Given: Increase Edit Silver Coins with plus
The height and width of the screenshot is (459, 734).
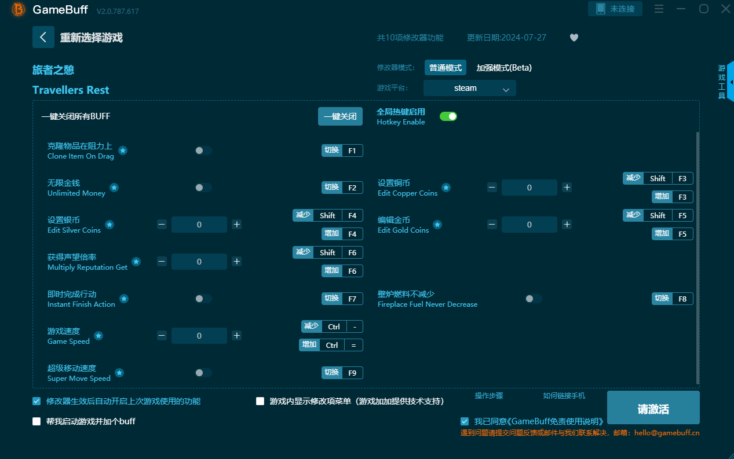Looking at the screenshot, I should [x=237, y=225].
